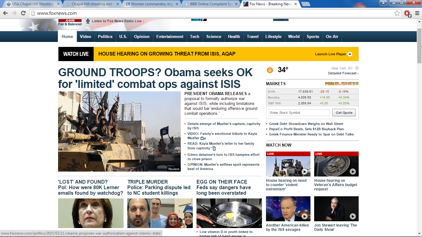422x237 pixels.
Task: Open the Opinion section
Action: [142, 36]
